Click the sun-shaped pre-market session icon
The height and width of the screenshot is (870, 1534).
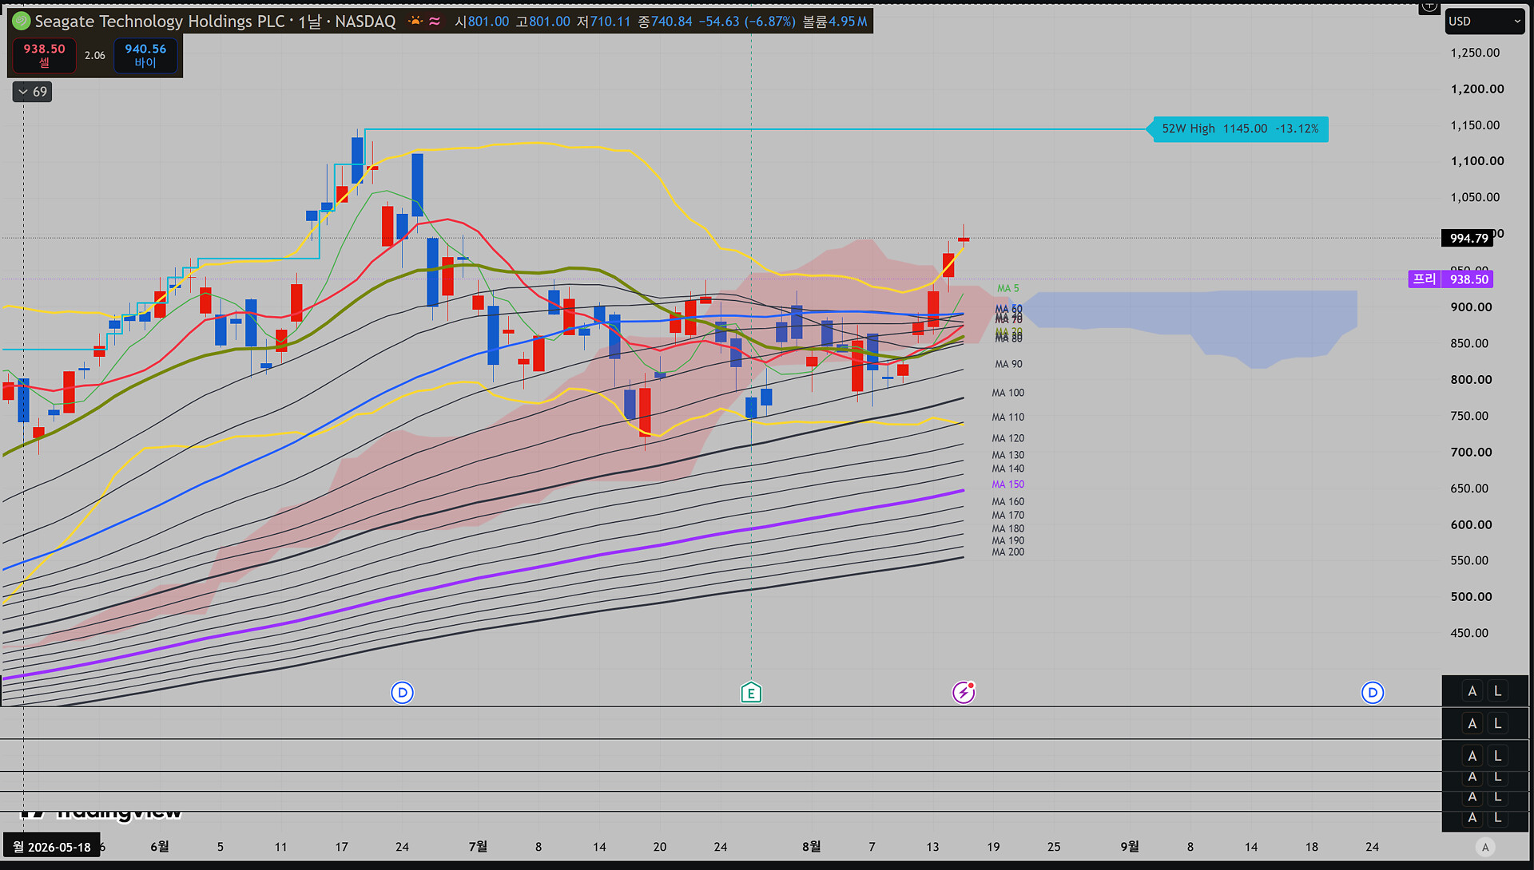pos(415,22)
